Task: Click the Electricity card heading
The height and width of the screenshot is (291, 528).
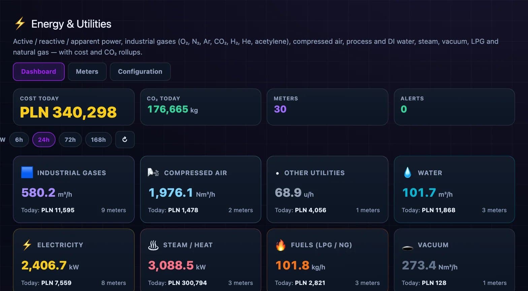Action: 60,245
